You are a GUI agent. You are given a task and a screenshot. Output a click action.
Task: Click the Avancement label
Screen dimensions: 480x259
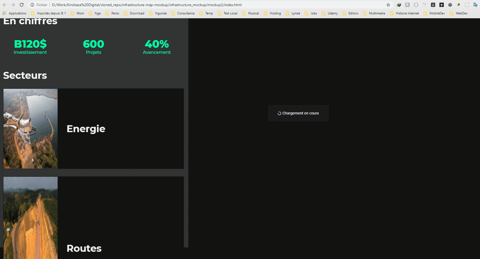click(157, 52)
